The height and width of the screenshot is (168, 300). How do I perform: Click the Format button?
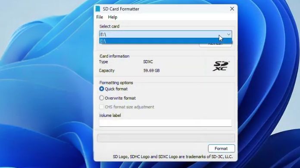(222, 148)
